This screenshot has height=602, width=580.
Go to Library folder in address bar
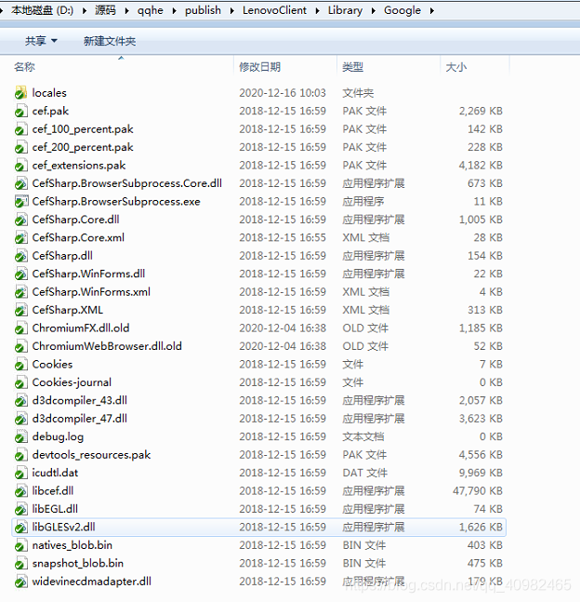point(345,10)
